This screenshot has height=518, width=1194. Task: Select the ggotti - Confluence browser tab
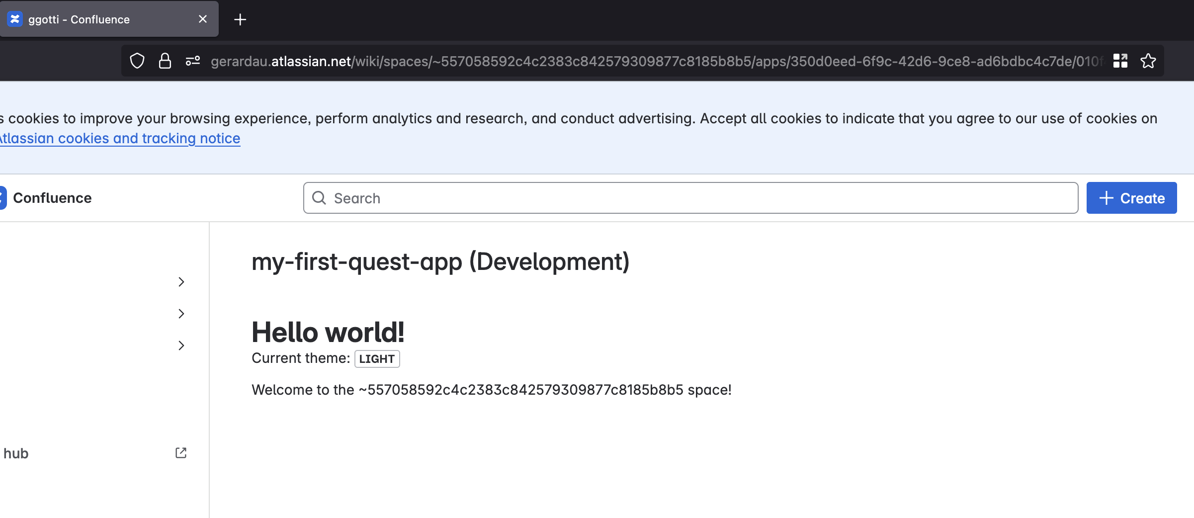(109, 19)
